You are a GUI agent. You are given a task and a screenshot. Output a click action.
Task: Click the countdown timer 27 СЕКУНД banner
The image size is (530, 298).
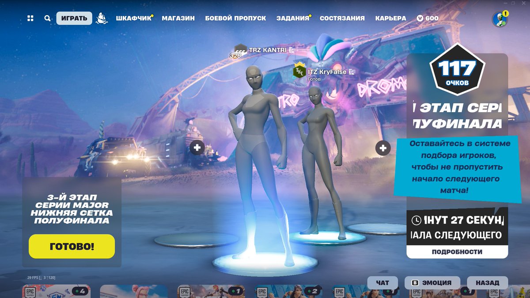click(x=457, y=226)
